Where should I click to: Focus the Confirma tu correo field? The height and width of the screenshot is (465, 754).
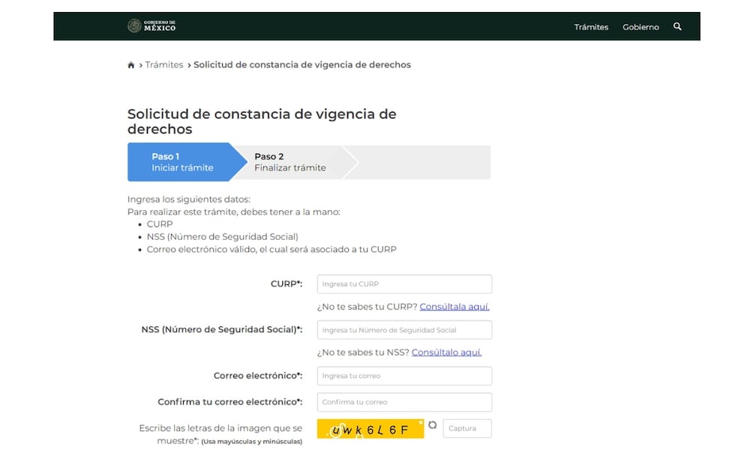404,402
